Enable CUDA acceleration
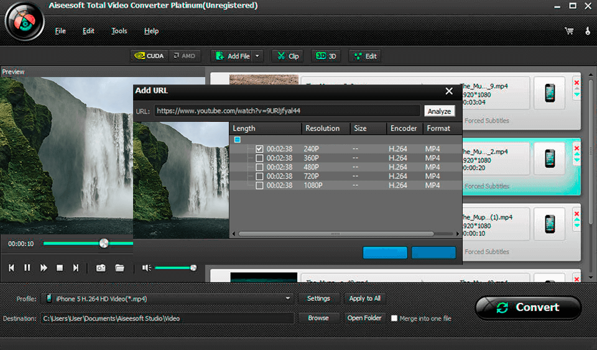597x350 pixels. pyautogui.click(x=149, y=56)
